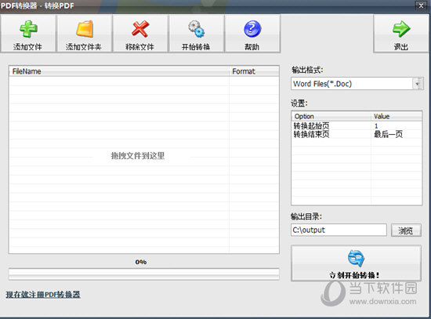Select the Word Files(*.Doc) combo box
Image resolution: width=431 pixels, height=319 pixels.
tap(357, 84)
